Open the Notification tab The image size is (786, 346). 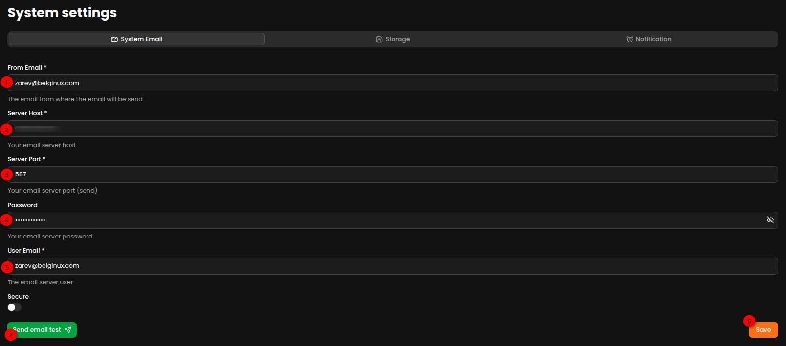coord(649,39)
